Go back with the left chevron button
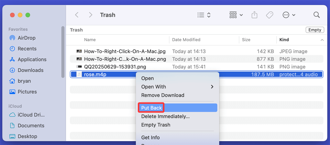This screenshot has height=145, width=330. pyautogui.click(x=77, y=15)
